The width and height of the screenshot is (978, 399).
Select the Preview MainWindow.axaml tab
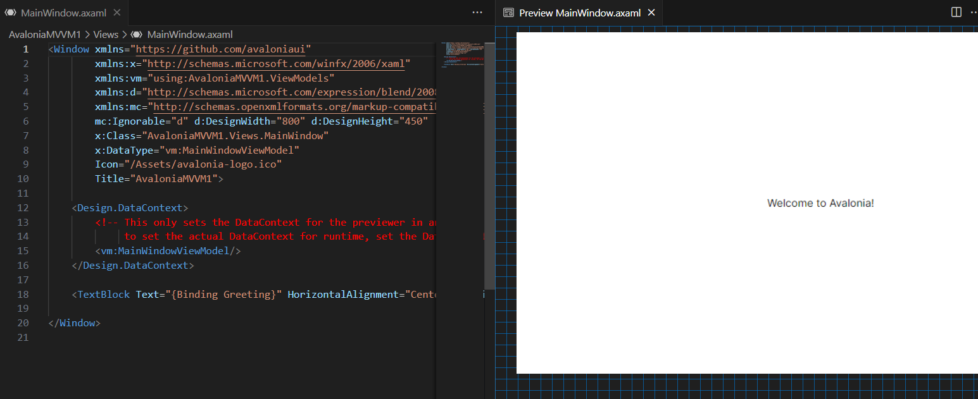click(579, 13)
